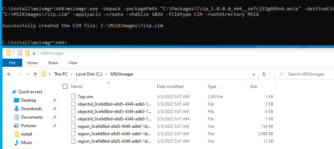Switch to the View ribbon tab
This screenshot has height=149, width=334.
pos(73,63)
